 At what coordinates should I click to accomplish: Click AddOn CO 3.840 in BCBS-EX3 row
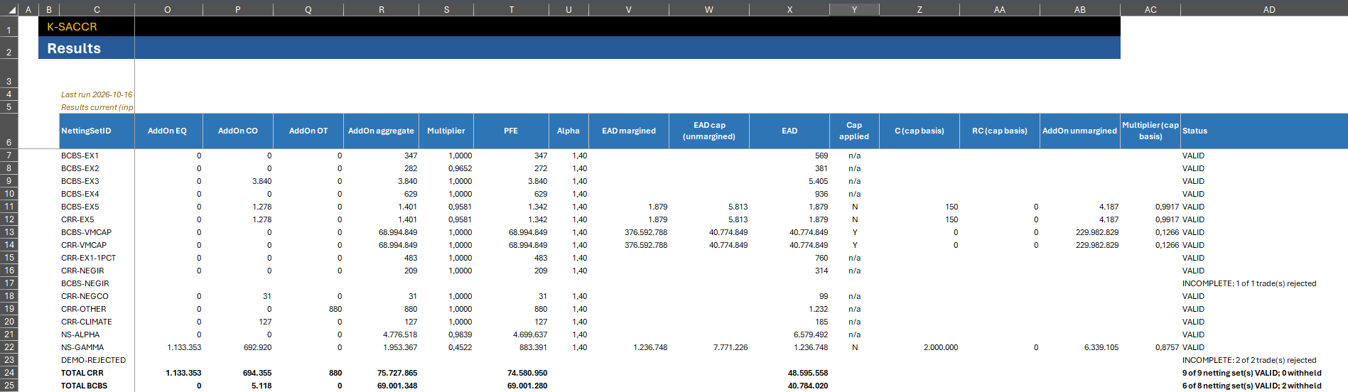(x=238, y=181)
